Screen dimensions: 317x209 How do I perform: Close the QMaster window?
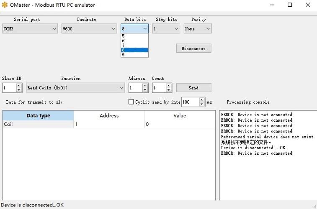[308, 5]
